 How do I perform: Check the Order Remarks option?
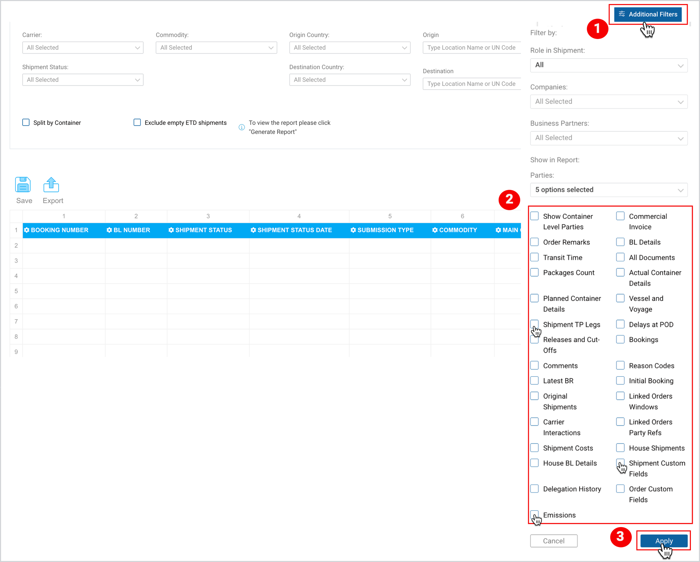coord(534,242)
